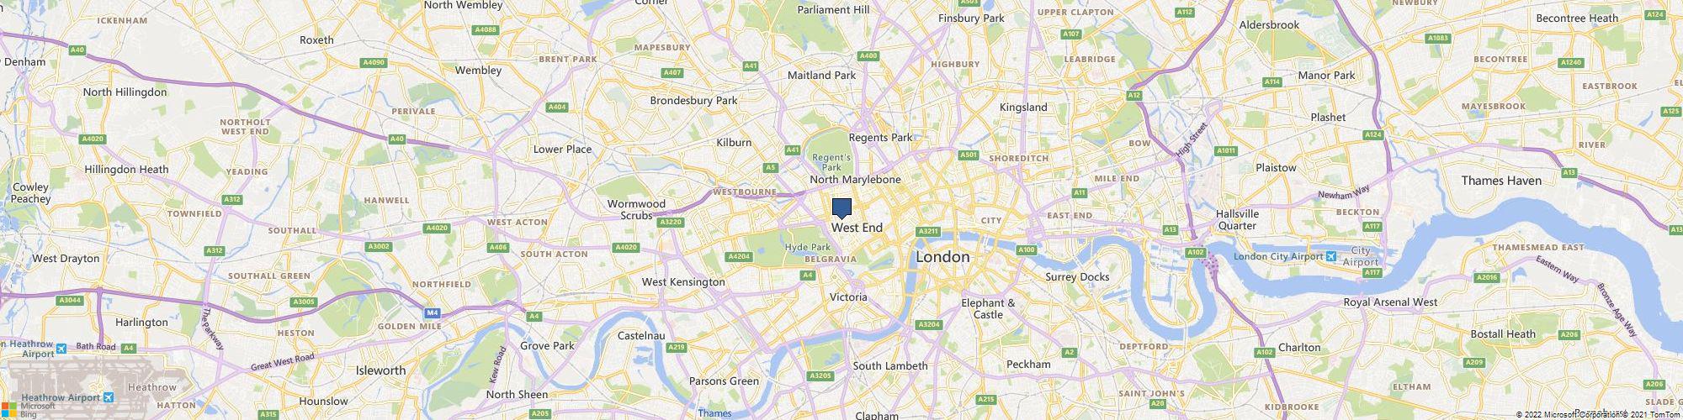The width and height of the screenshot is (1683, 420).
Task: Click the Hyde Park label
Action: point(807,247)
